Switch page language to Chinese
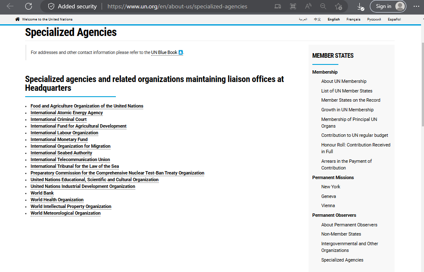This screenshot has width=424, height=272. [x=317, y=19]
